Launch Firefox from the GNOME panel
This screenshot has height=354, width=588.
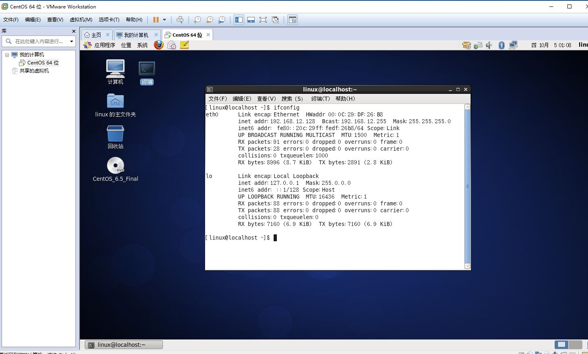[159, 45]
